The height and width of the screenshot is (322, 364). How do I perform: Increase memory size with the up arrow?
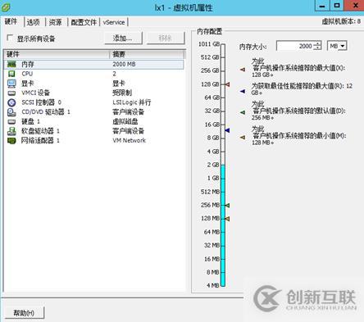tap(317, 43)
